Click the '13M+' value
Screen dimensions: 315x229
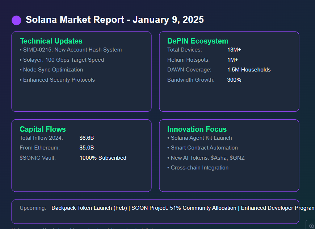(x=234, y=50)
